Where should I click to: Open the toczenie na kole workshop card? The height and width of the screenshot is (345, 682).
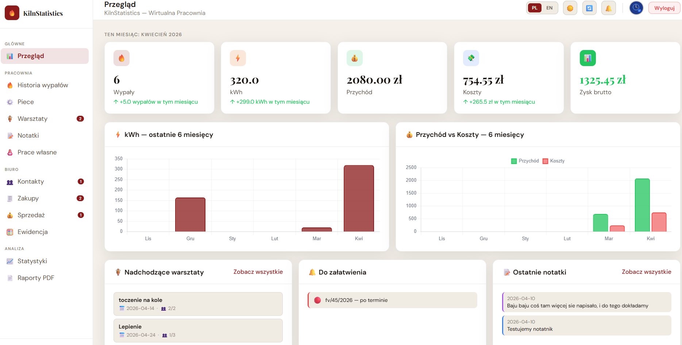pos(198,304)
